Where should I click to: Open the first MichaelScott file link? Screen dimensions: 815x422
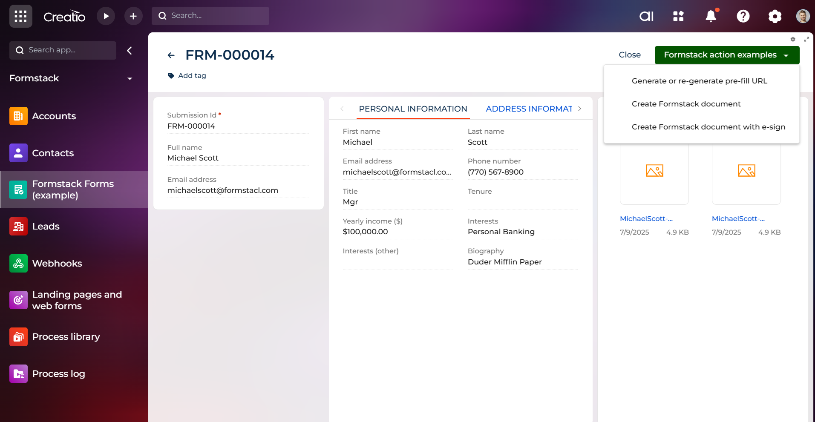[646, 219]
